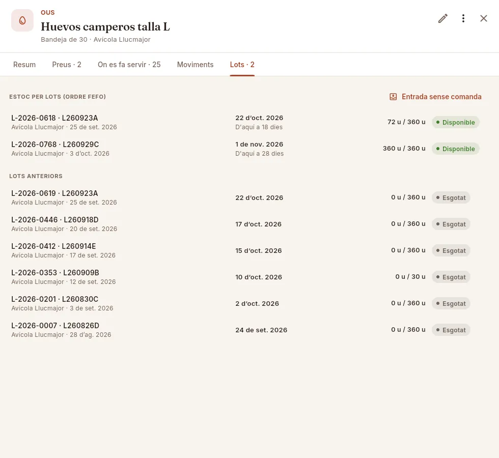Click the Huevos camperos talla L title

click(x=105, y=26)
